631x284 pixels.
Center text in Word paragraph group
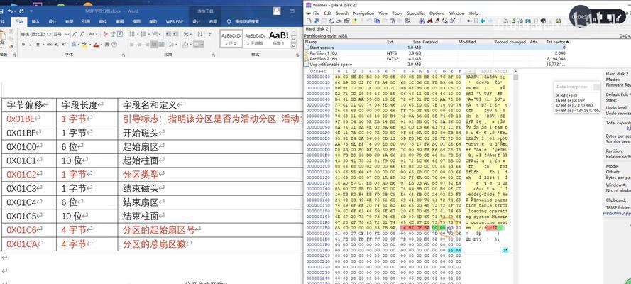click(140, 44)
